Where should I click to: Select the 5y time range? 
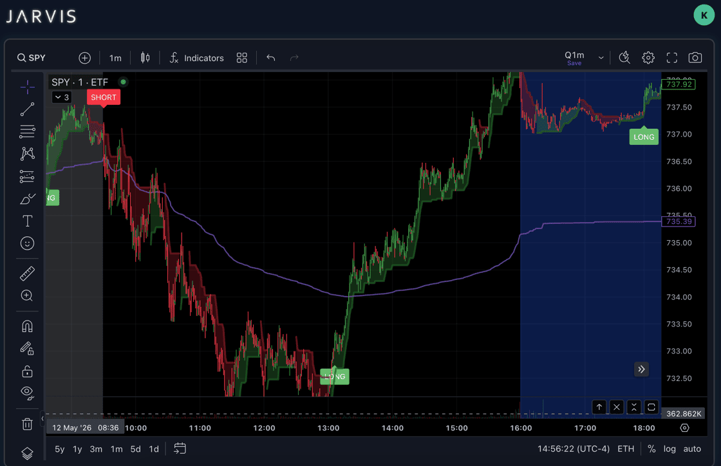pos(60,449)
